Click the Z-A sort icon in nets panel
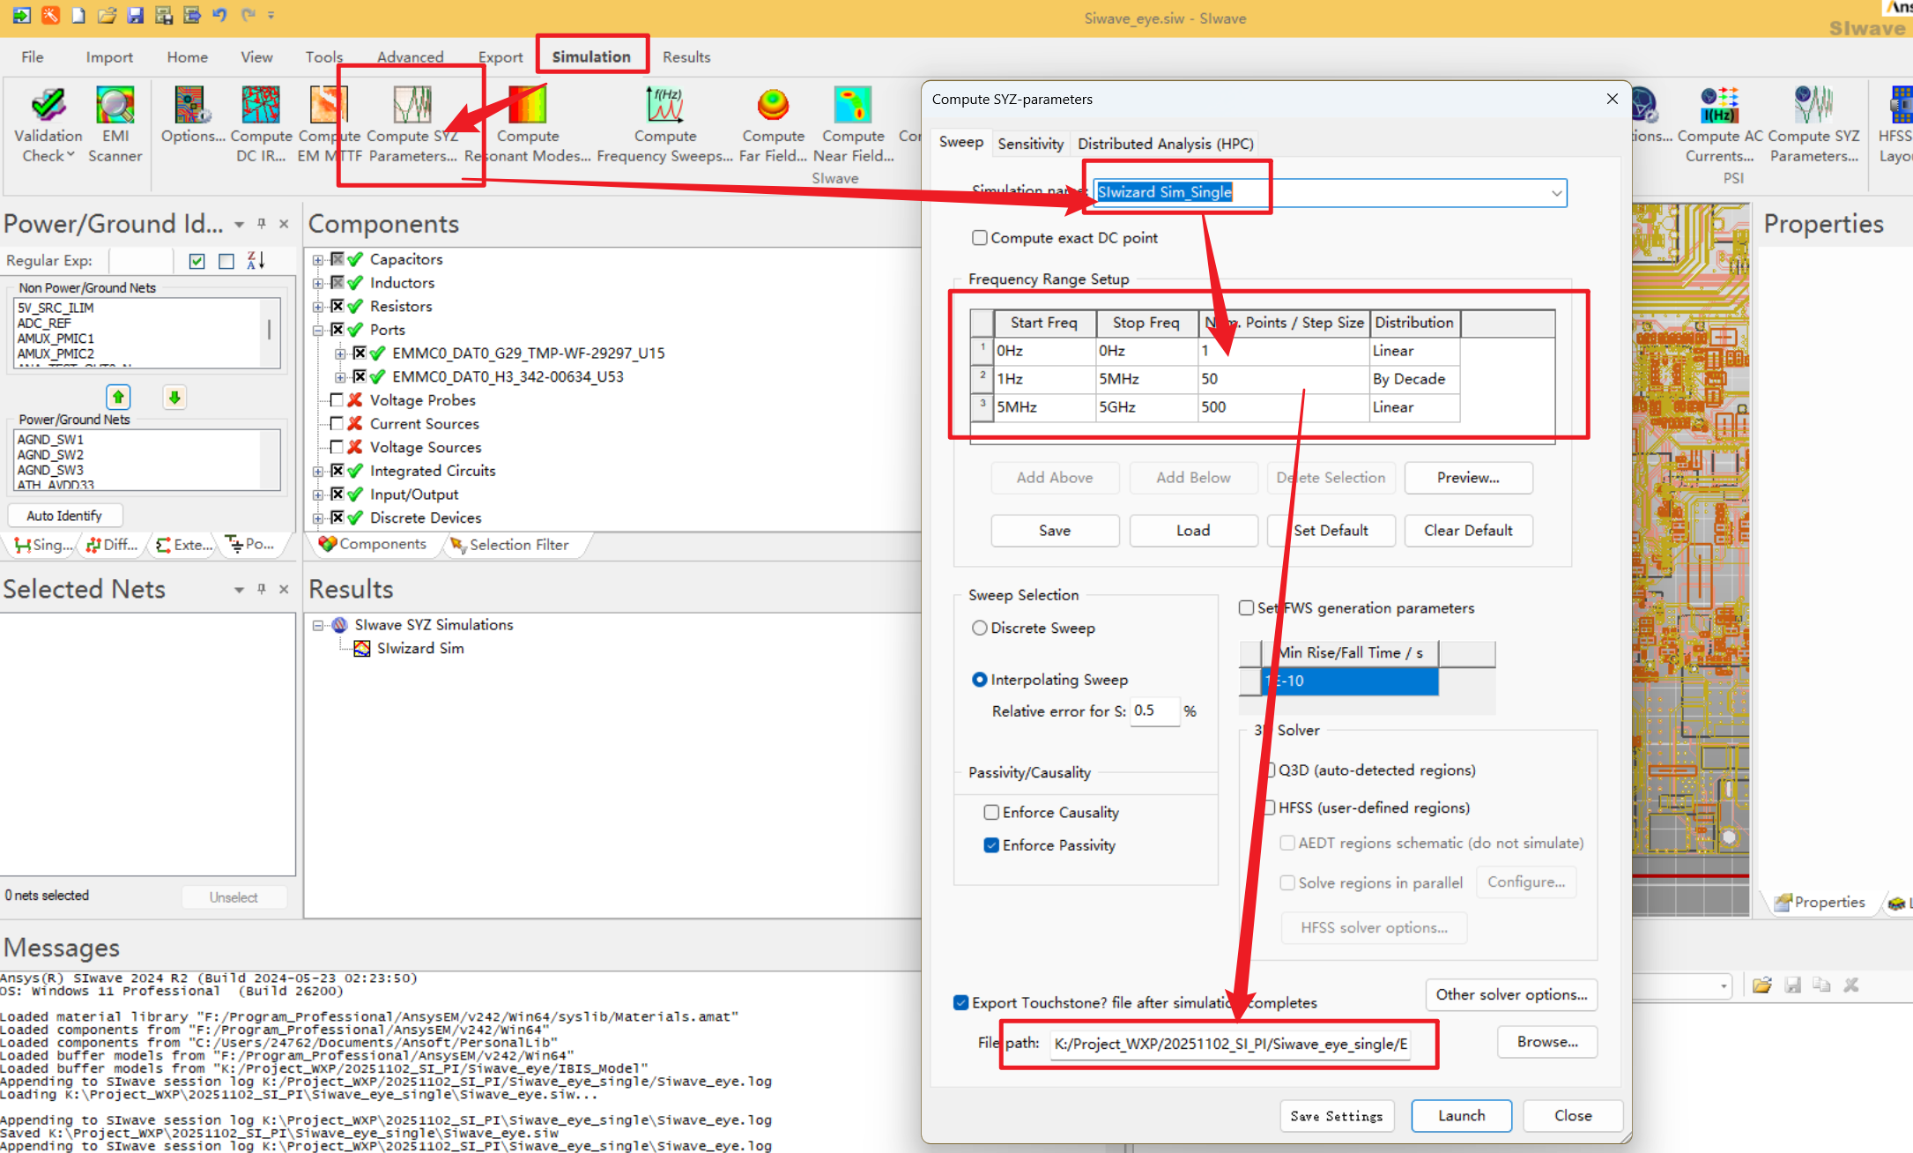 point(256,261)
